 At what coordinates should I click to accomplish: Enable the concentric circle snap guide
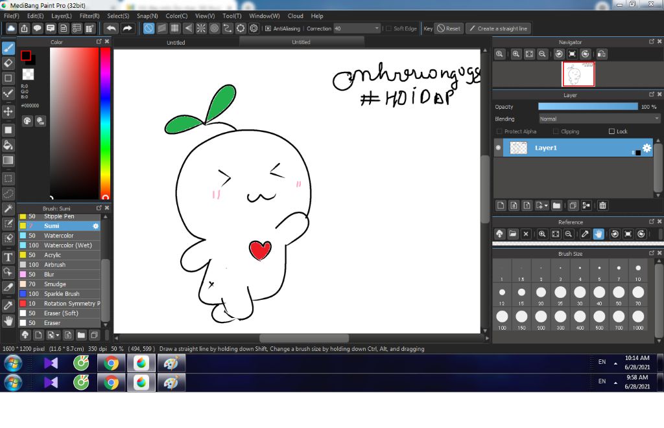214,28
